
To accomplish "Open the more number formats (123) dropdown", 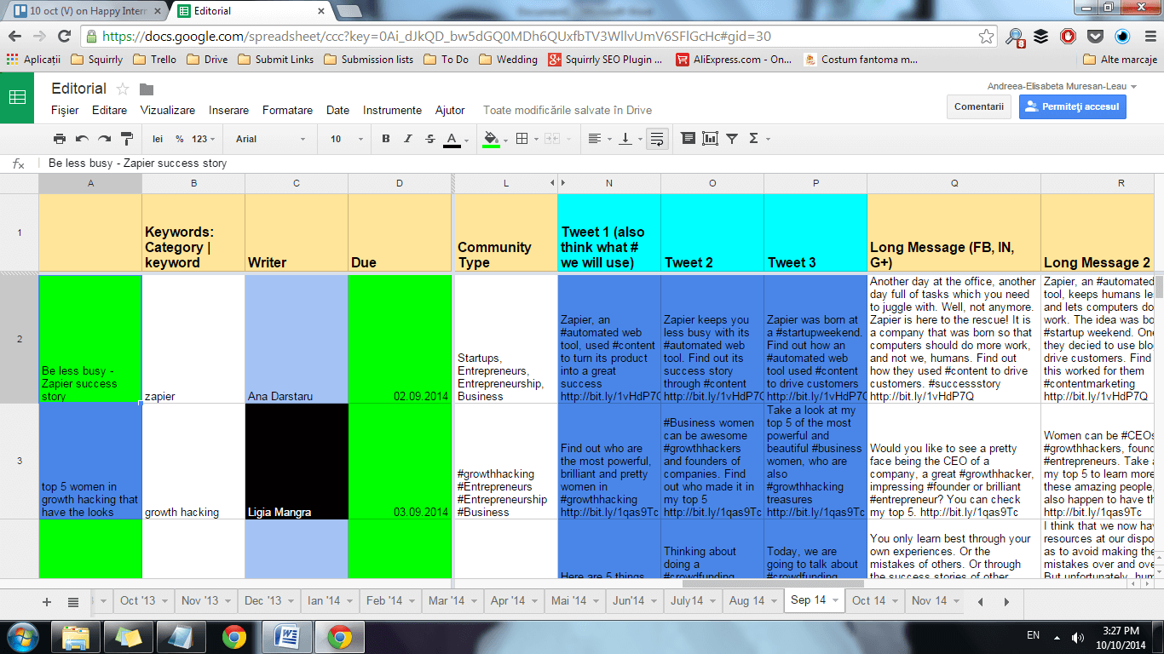I will pos(203,139).
